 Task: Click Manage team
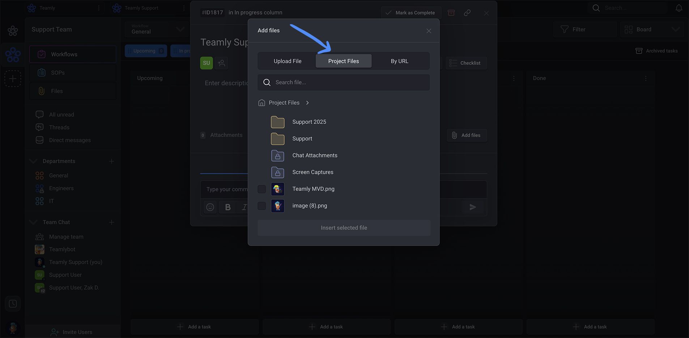point(66,237)
